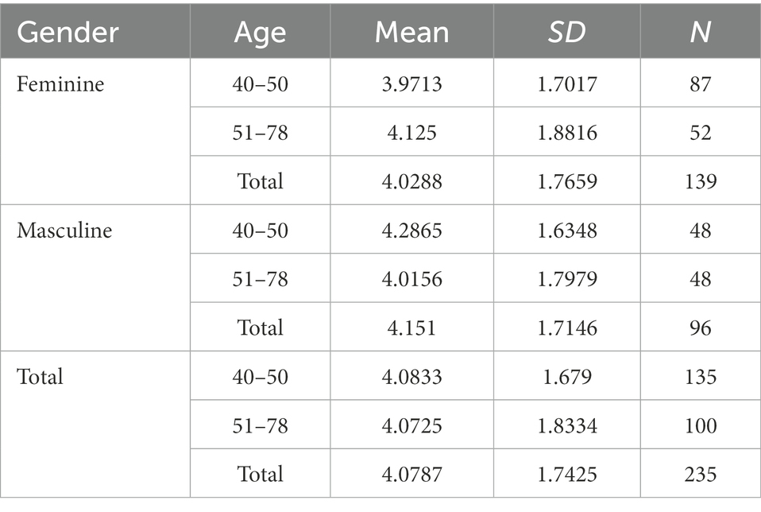761x512 pixels.
Task: Select the Masculine row label
Action: click(x=64, y=231)
